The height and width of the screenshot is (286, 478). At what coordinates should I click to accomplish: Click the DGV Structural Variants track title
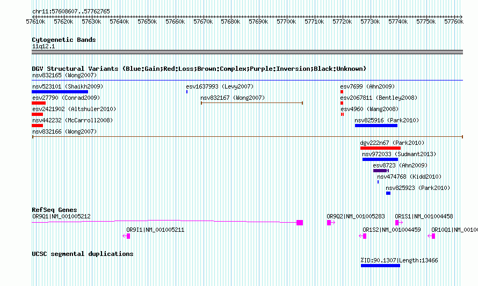pyautogui.click(x=199, y=69)
